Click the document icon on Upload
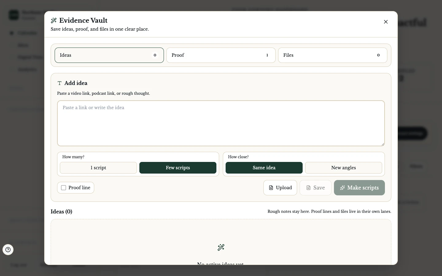This screenshot has width=442, height=276. pyautogui.click(x=271, y=188)
